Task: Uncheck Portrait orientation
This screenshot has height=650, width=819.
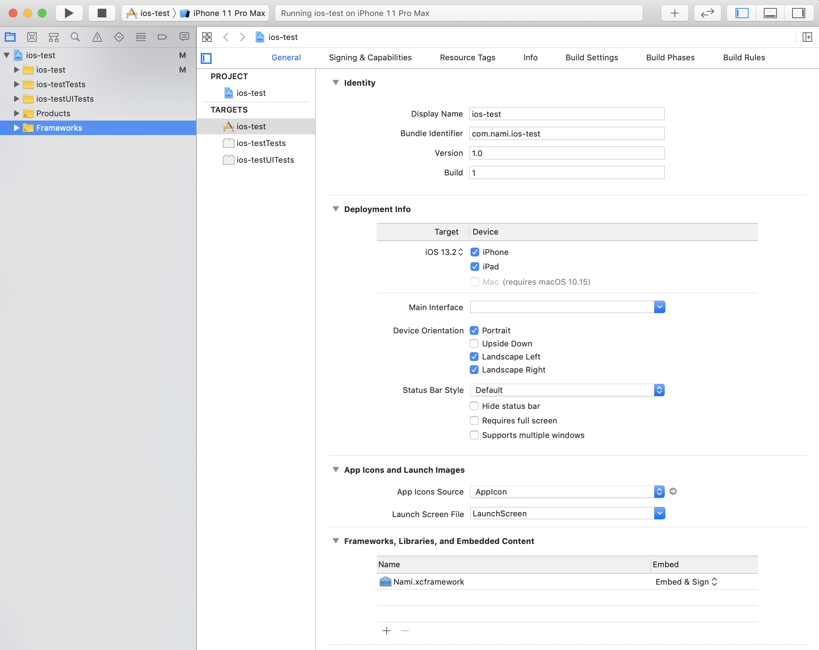Action: tap(474, 330)
